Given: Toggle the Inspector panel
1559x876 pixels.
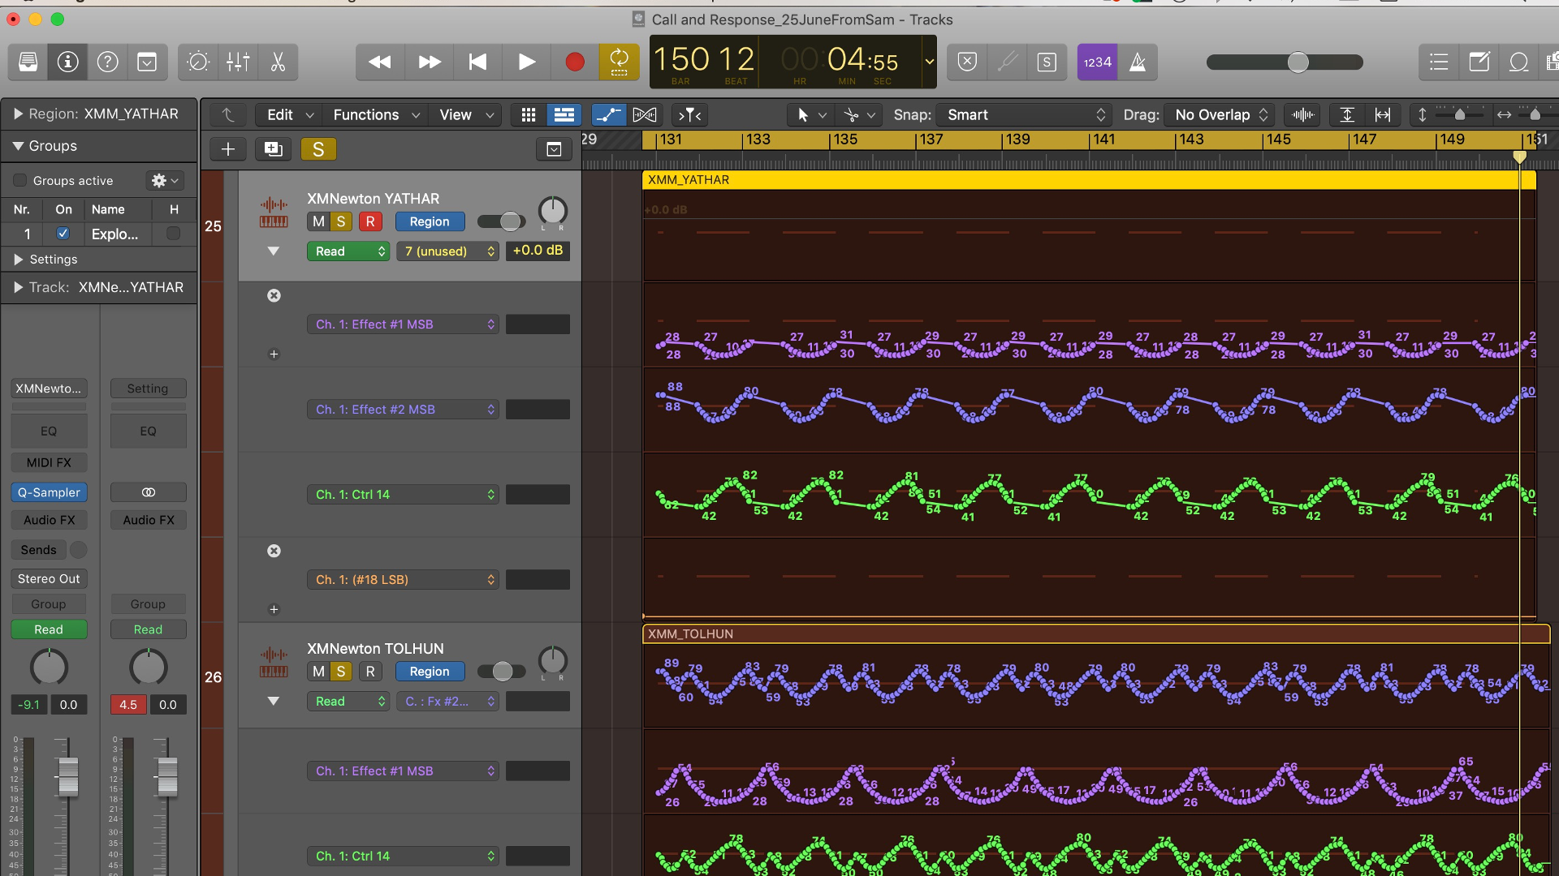Looking at the screenshot, I should tap(67, 62).
